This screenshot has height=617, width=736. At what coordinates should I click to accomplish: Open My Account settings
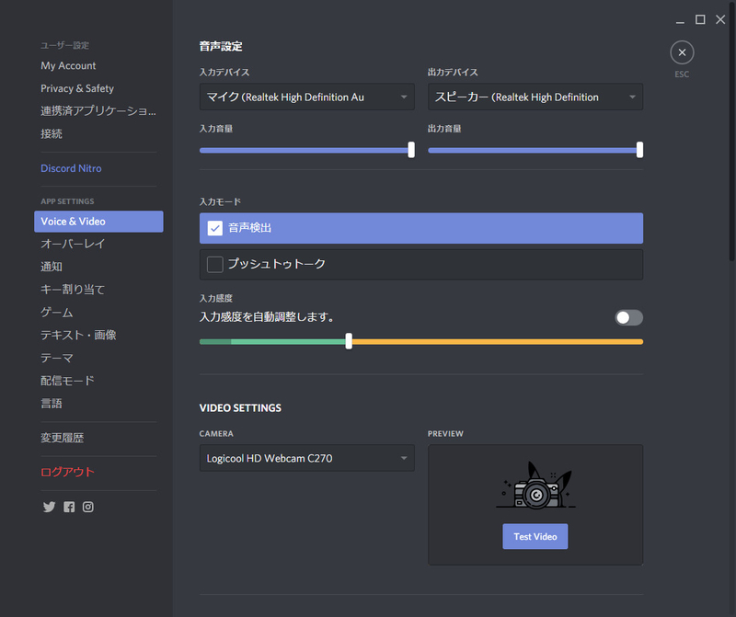click(x=68, y=65)
